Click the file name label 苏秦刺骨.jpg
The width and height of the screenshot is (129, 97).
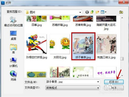point(83,25)
